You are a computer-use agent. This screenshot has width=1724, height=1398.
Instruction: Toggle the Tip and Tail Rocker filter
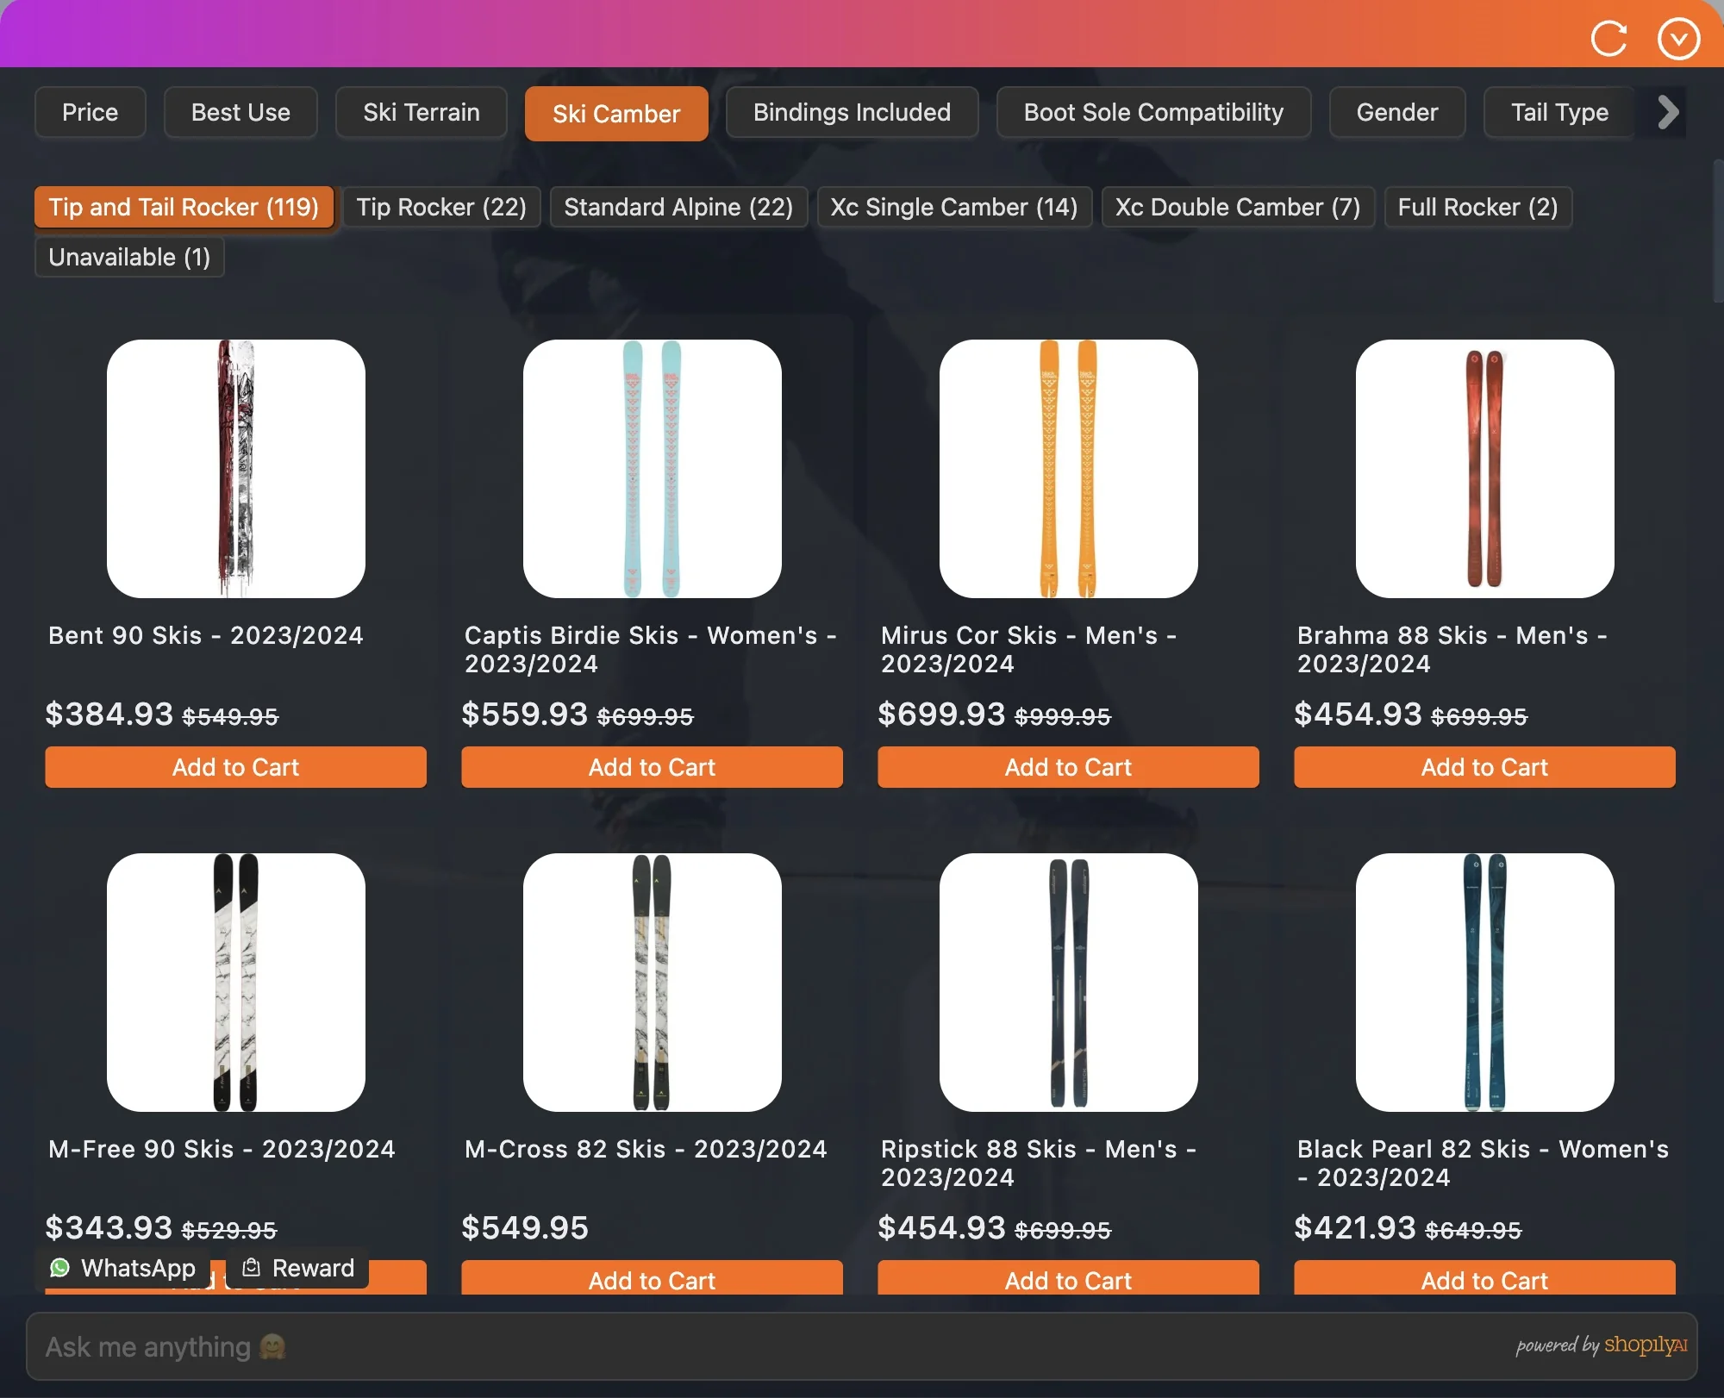click(184, 207)
